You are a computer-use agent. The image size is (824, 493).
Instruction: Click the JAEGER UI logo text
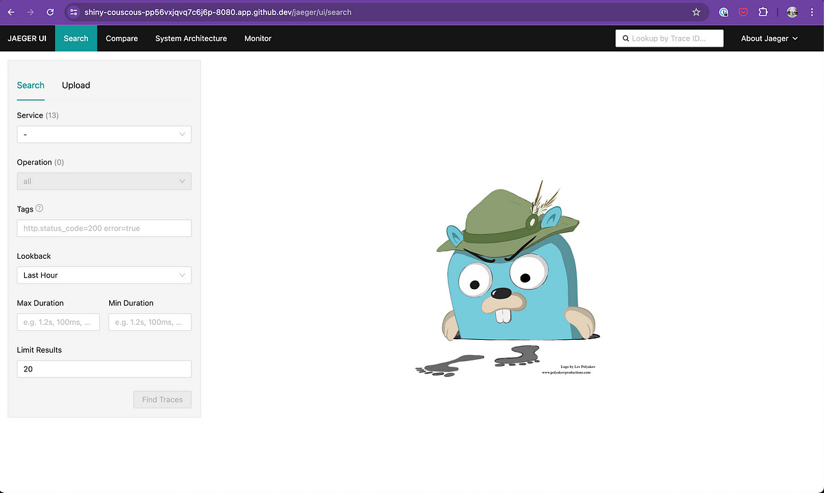click(x=27, y=38)
